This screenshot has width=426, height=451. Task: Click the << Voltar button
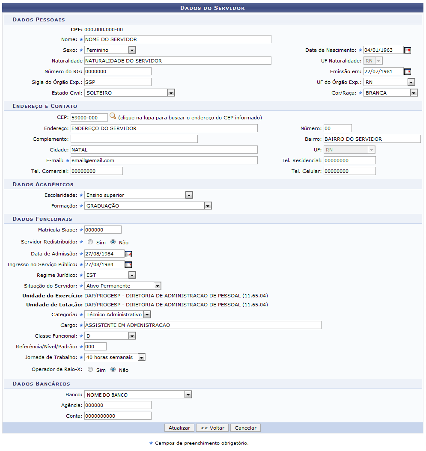[x=212, y=428]
